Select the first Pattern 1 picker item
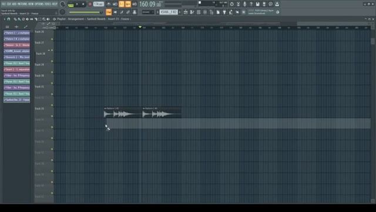Screen dimensions: 376x212 click(17, 33)
